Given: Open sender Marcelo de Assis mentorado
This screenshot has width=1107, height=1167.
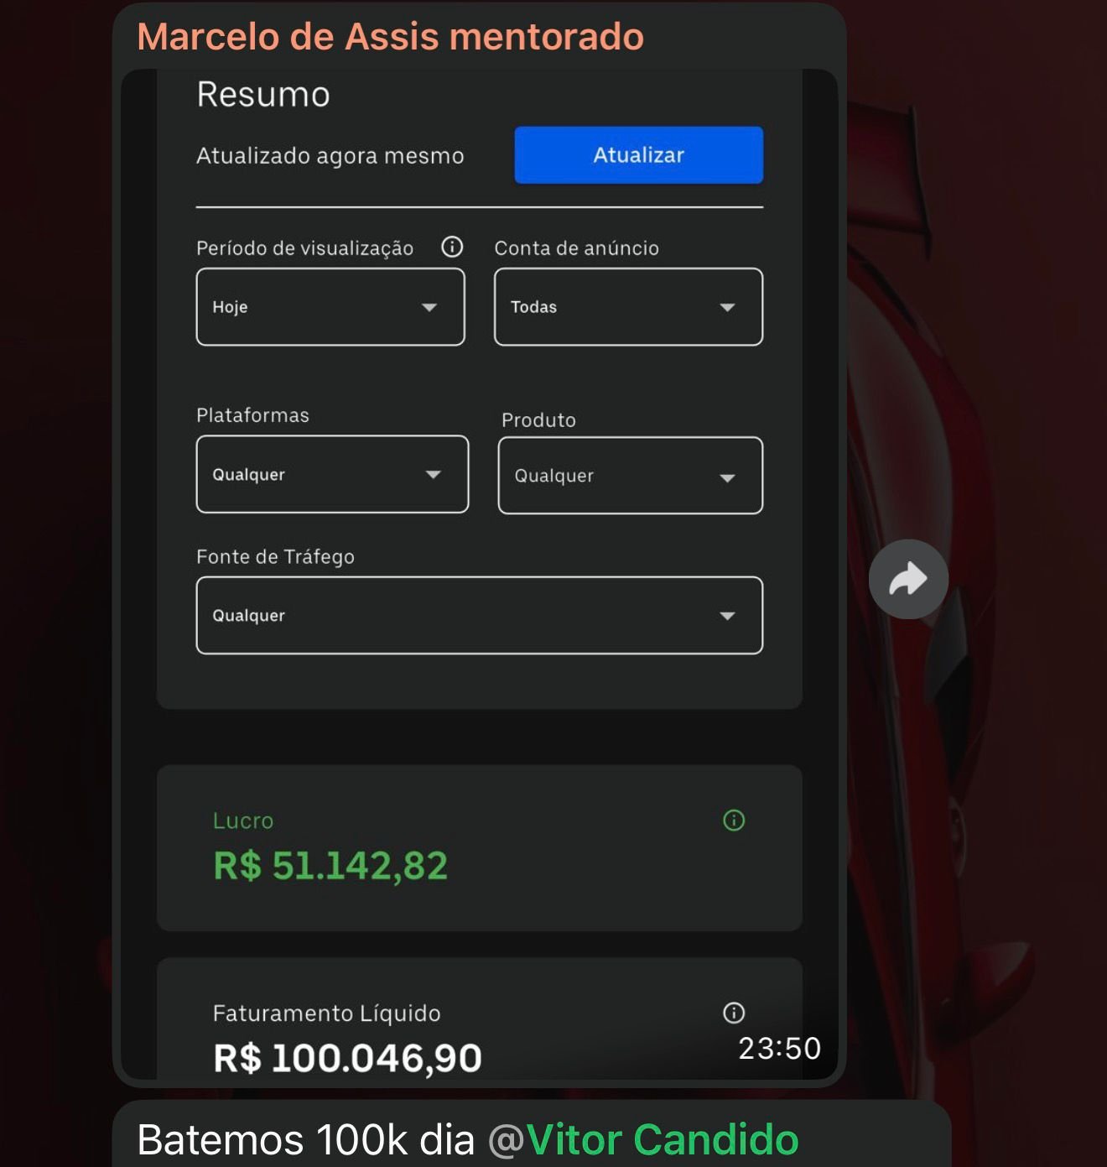Looking at the screenshot, I should click(390, 37).
